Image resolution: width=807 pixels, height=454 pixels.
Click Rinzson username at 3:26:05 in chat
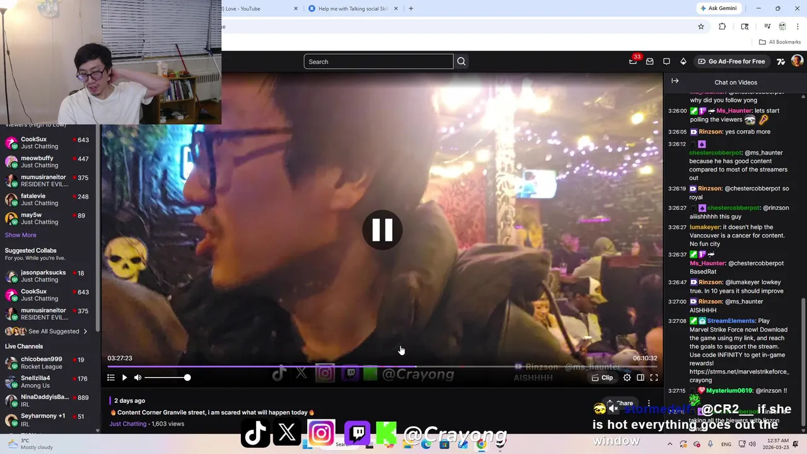(710, 132)
